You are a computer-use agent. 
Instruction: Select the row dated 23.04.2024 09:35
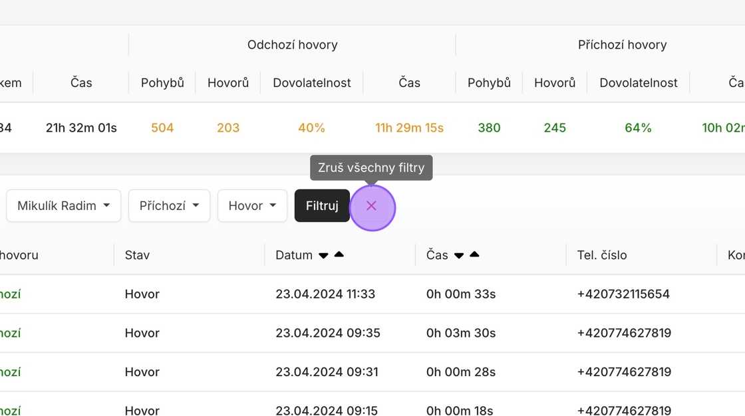coord(328,333)
